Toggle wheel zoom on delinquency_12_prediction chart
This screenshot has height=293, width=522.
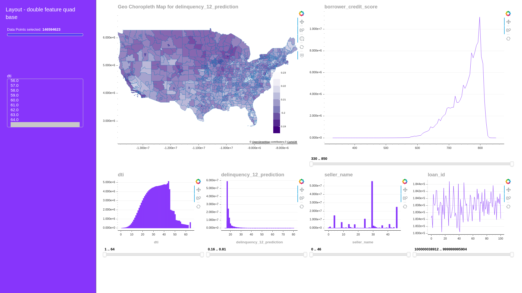click(x=302, y=198)
